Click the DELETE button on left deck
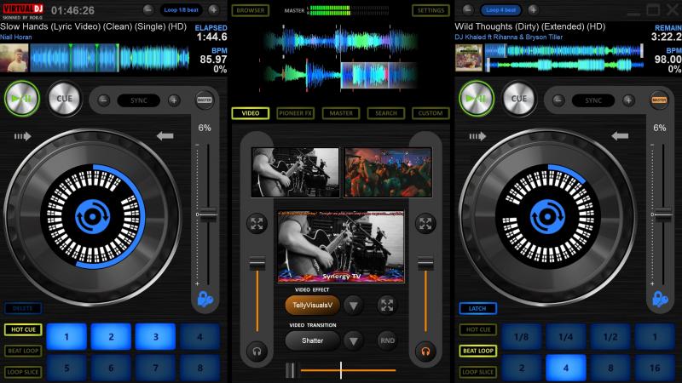Screen dimensions: 682x383 (x=23, y=308)
